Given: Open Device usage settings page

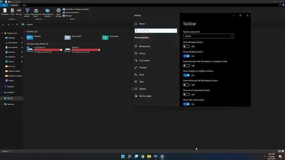Looking at the screenshot, I should click(145, 96).
